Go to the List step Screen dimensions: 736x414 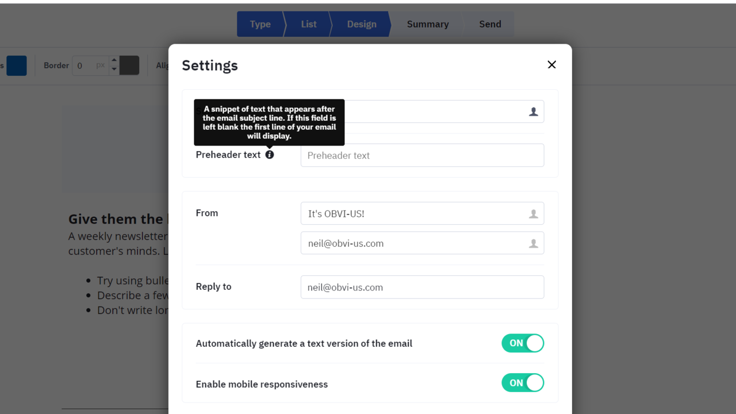pos(309,24)
